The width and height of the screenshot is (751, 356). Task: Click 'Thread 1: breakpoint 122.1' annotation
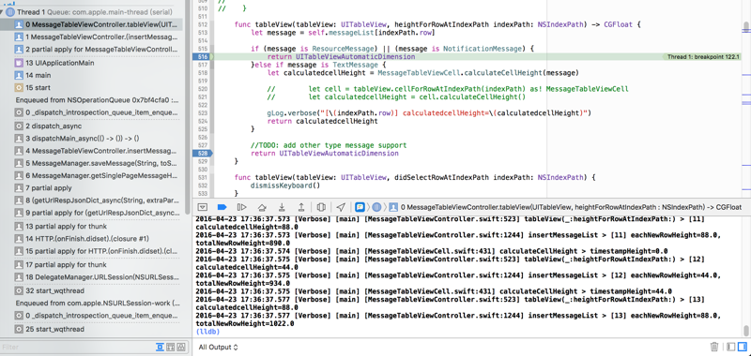click(x=703, y=57)
